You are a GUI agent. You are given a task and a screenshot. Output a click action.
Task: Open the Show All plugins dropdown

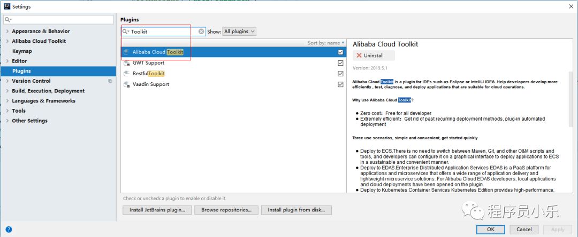point(239,31)
